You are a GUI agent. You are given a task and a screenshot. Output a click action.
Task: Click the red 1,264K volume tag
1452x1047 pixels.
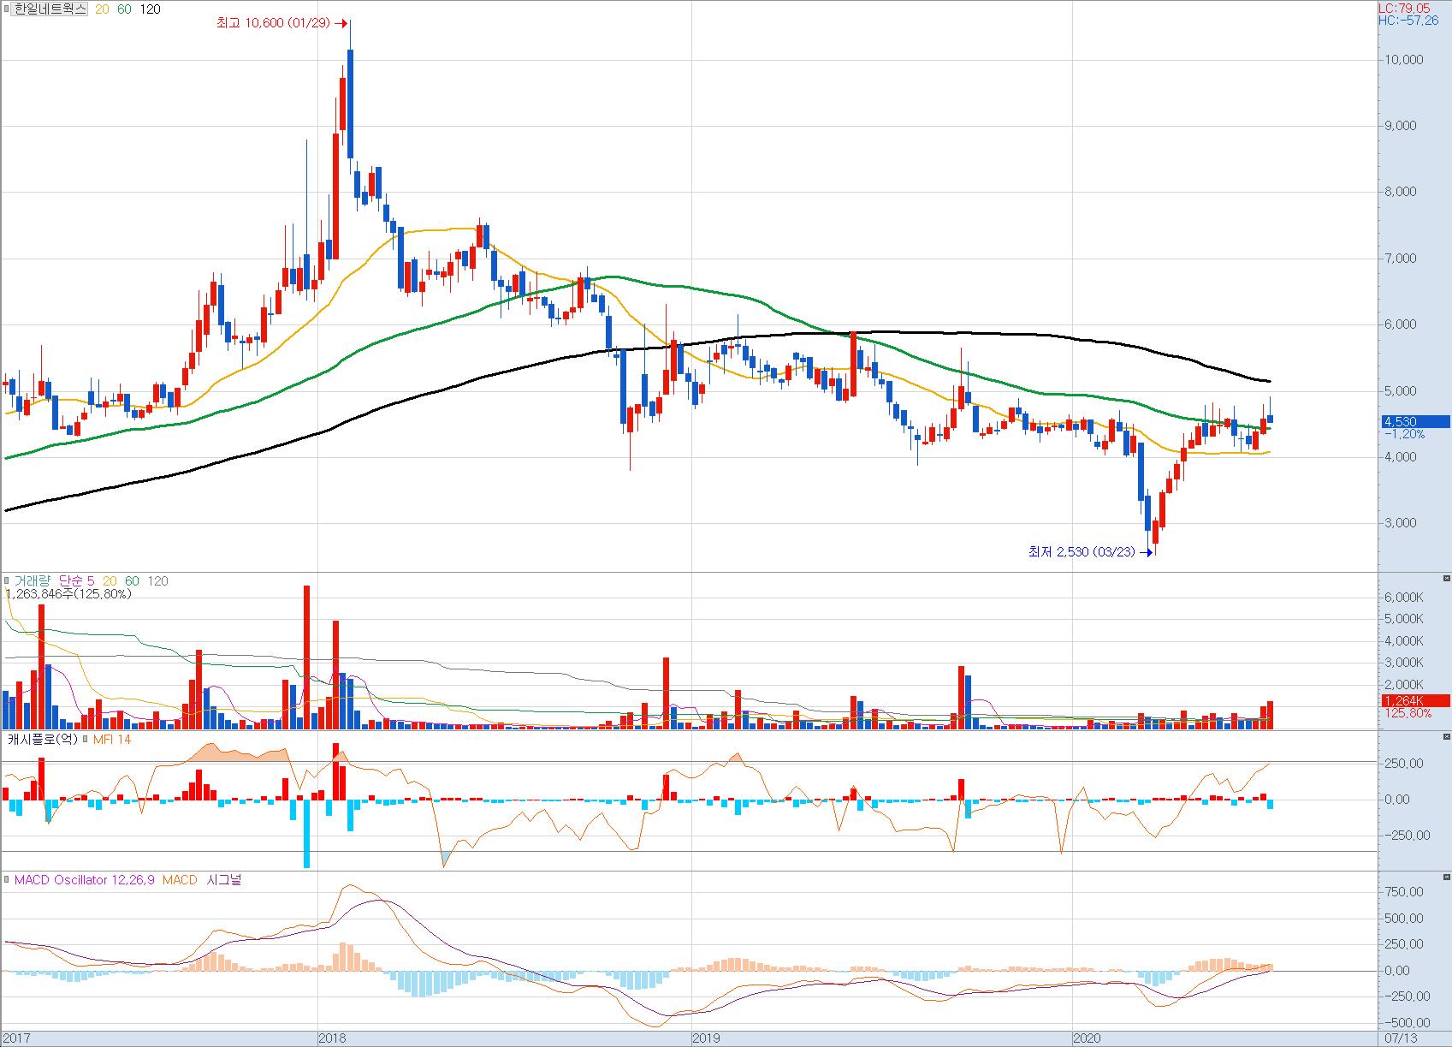tap(1415, 700)
